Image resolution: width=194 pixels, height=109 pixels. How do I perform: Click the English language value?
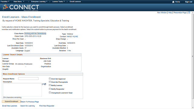(27, 51)
